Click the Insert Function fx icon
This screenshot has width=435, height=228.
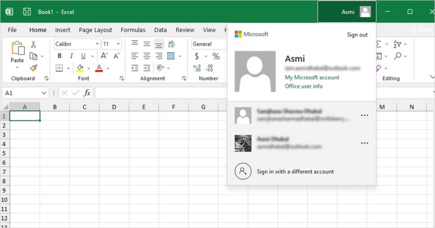[87, 93]
